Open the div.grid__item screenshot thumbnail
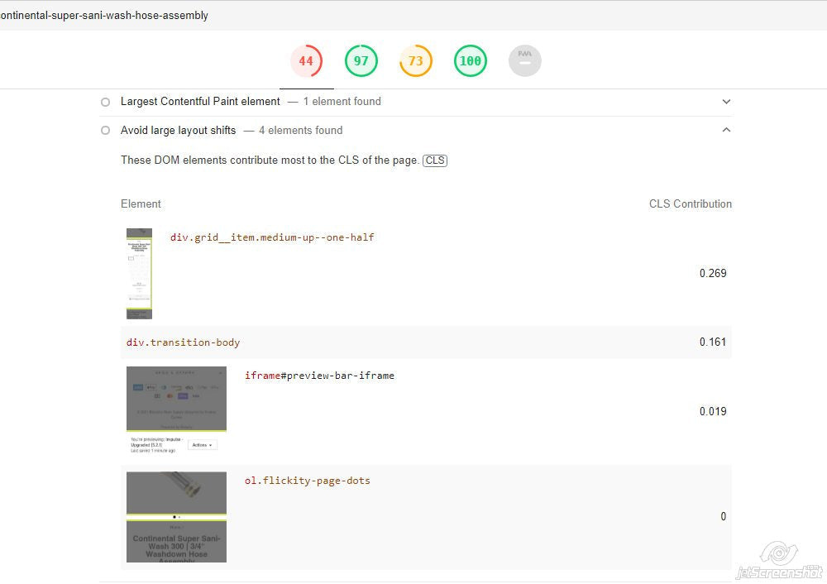 pyautogui.click(x=139, y=274)
